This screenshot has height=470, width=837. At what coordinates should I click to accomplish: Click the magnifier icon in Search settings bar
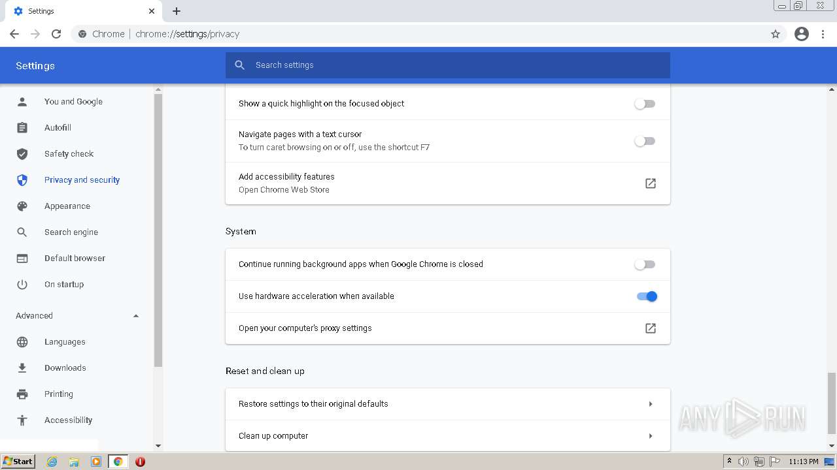tap(240, 65)
